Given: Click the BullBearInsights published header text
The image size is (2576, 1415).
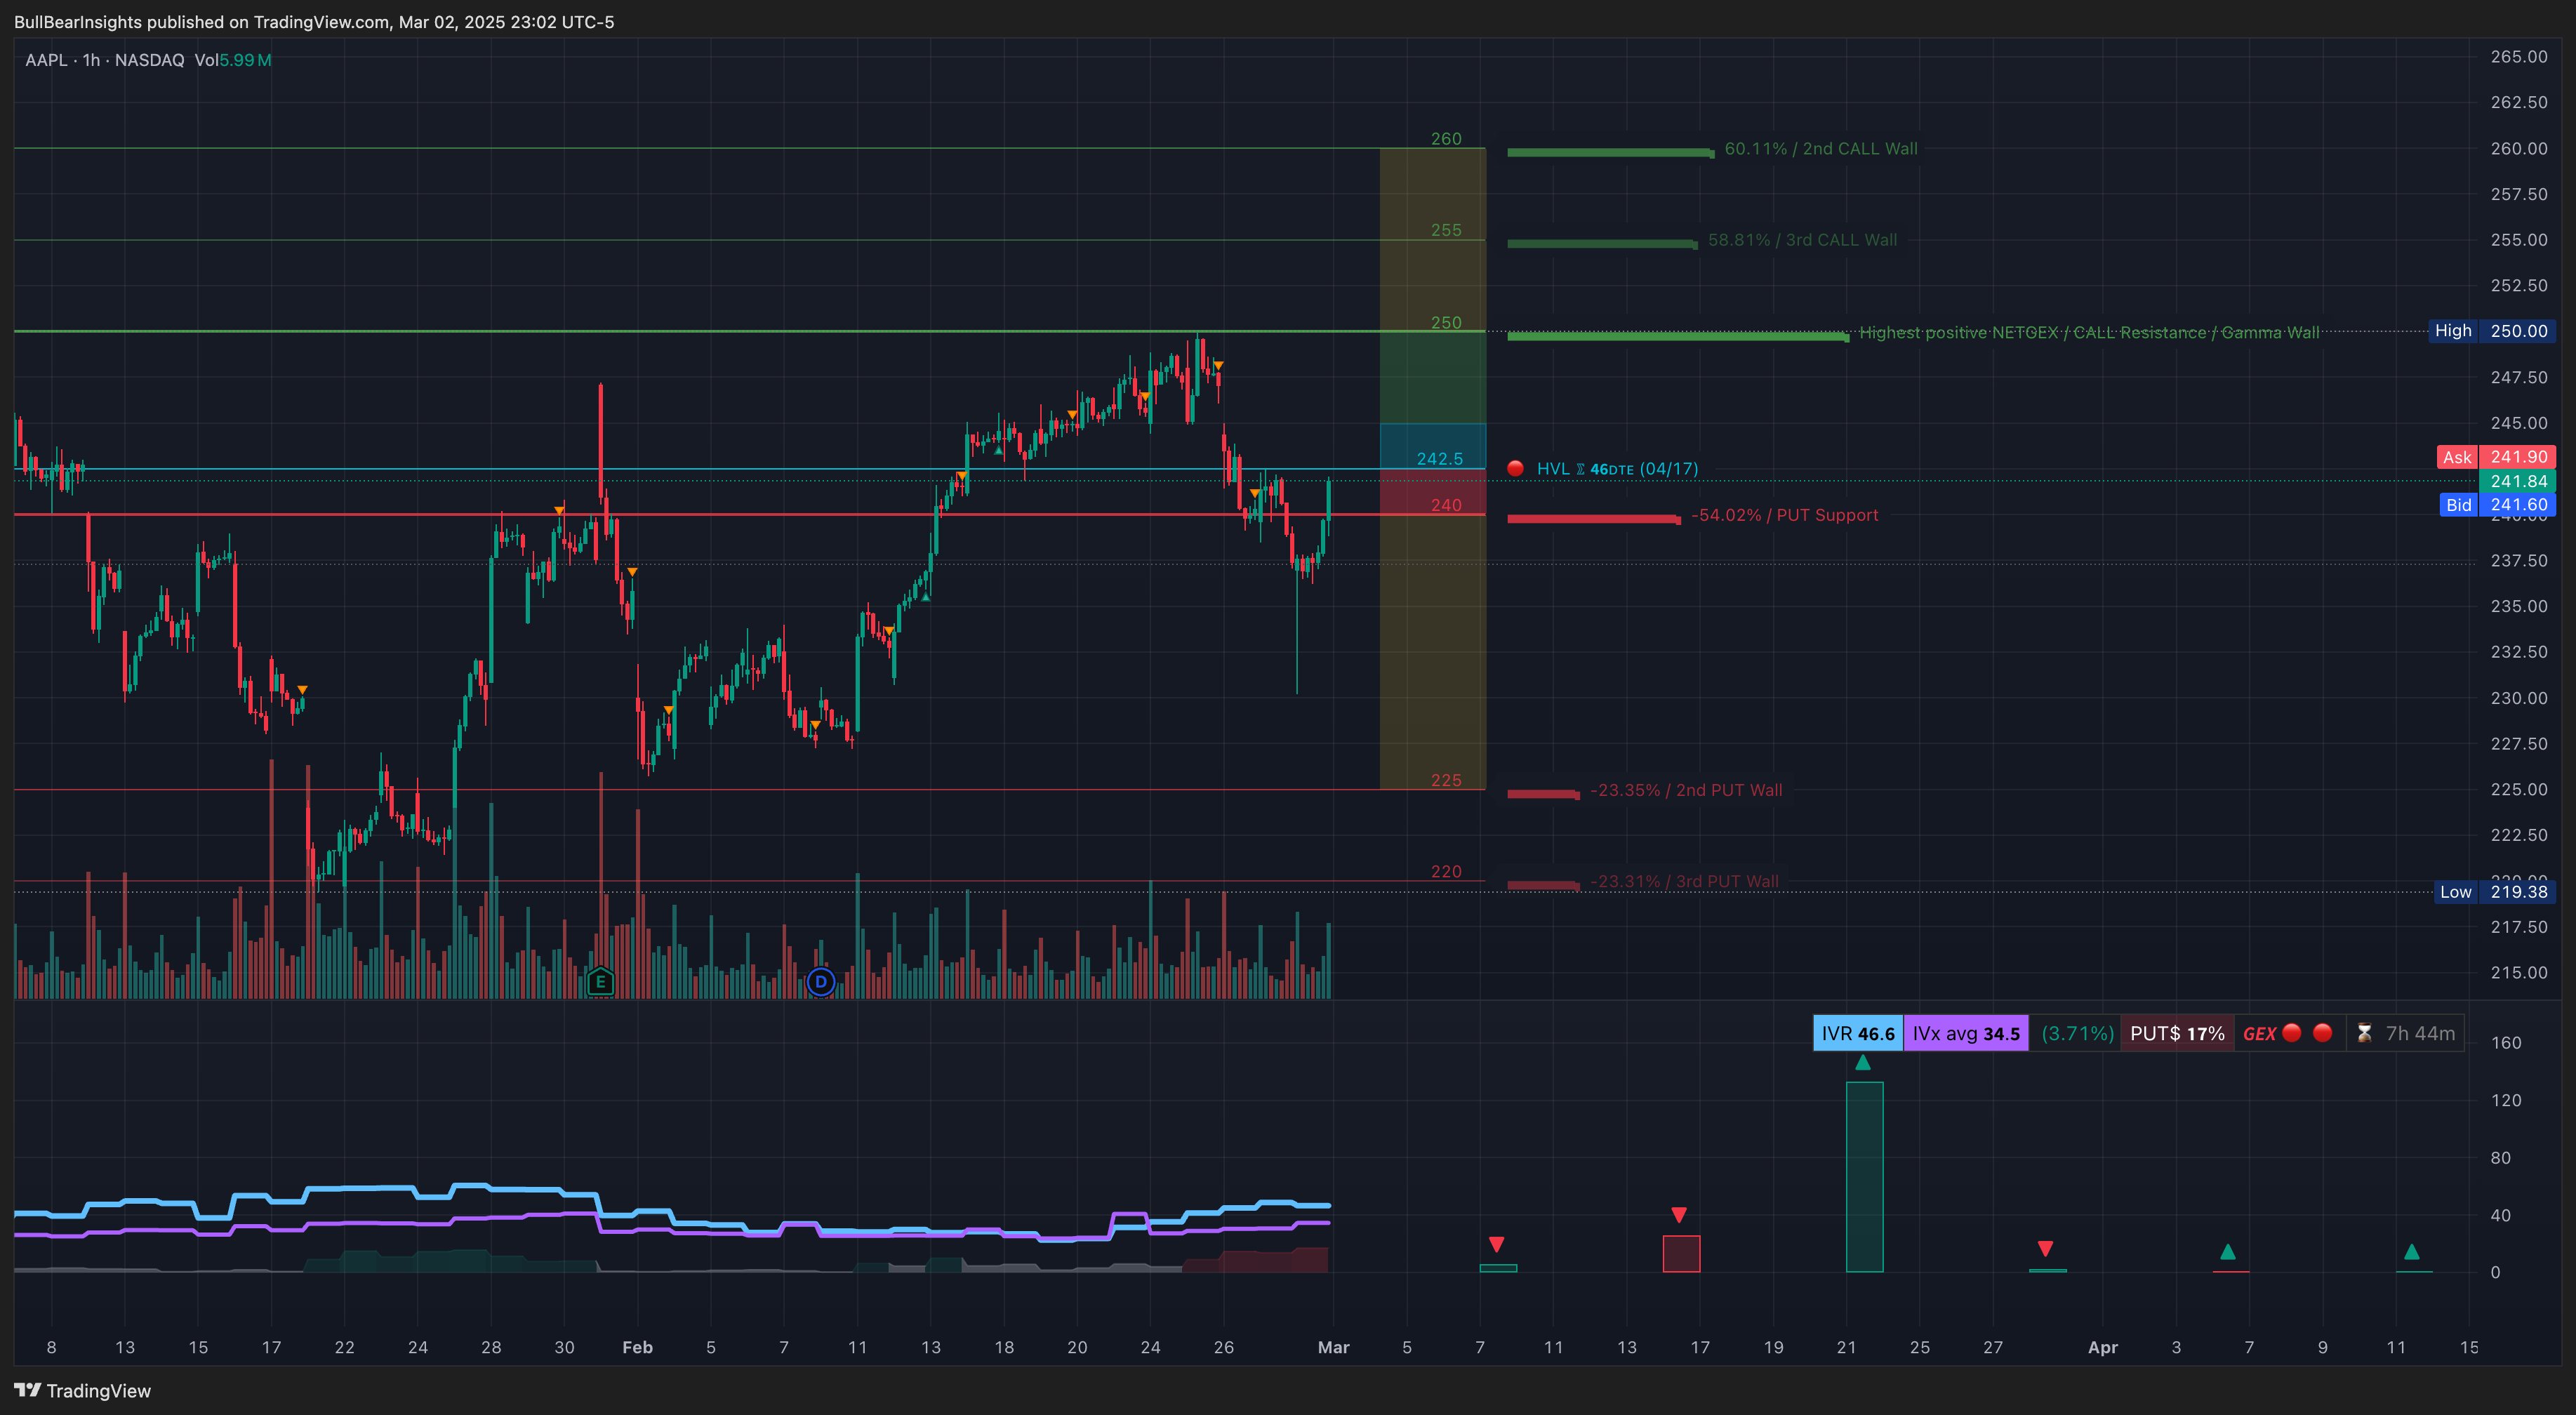Looking at the screenshot, I should click(x=314, y=22).
